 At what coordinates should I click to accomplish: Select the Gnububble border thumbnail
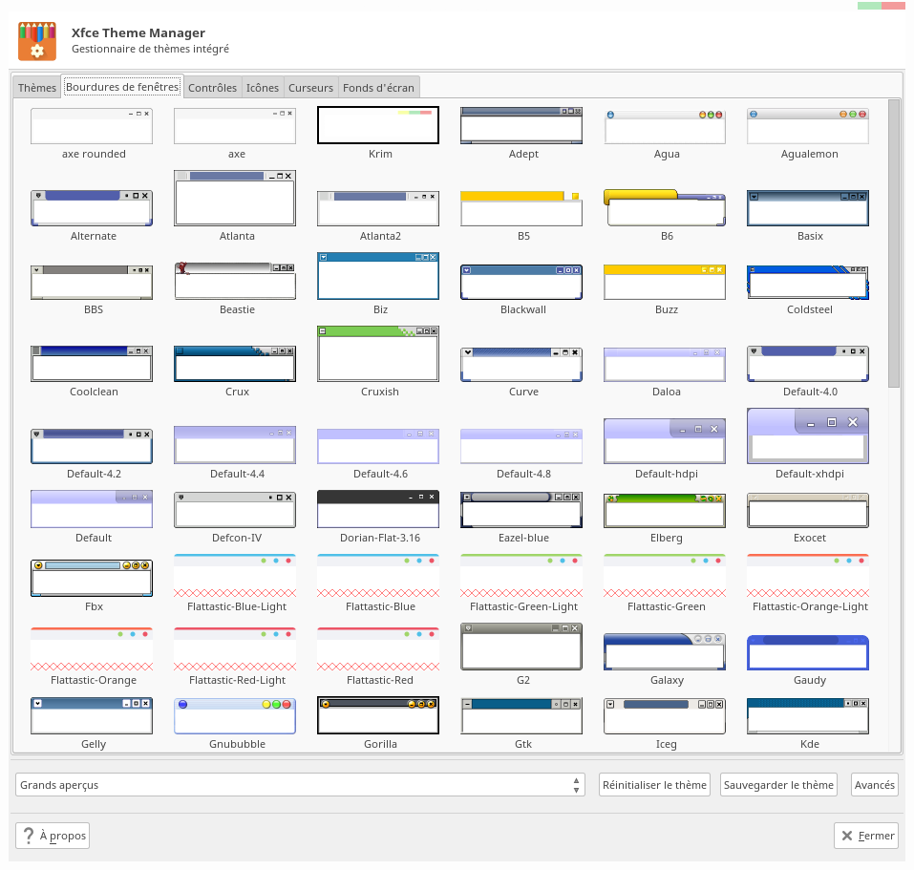pyautogui.click(x=235, y=716)
